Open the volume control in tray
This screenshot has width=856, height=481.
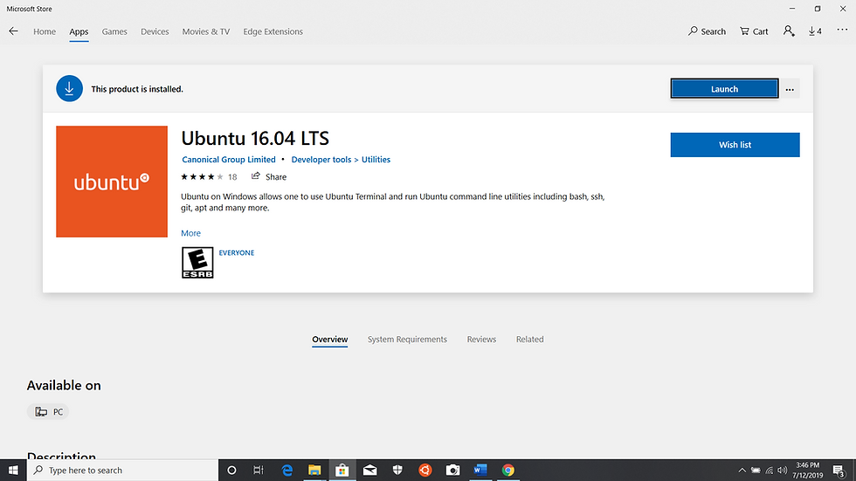click(x=783, y=471)
